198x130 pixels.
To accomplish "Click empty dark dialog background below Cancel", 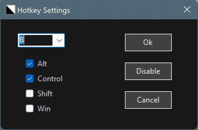I will (x=148, y=118).
